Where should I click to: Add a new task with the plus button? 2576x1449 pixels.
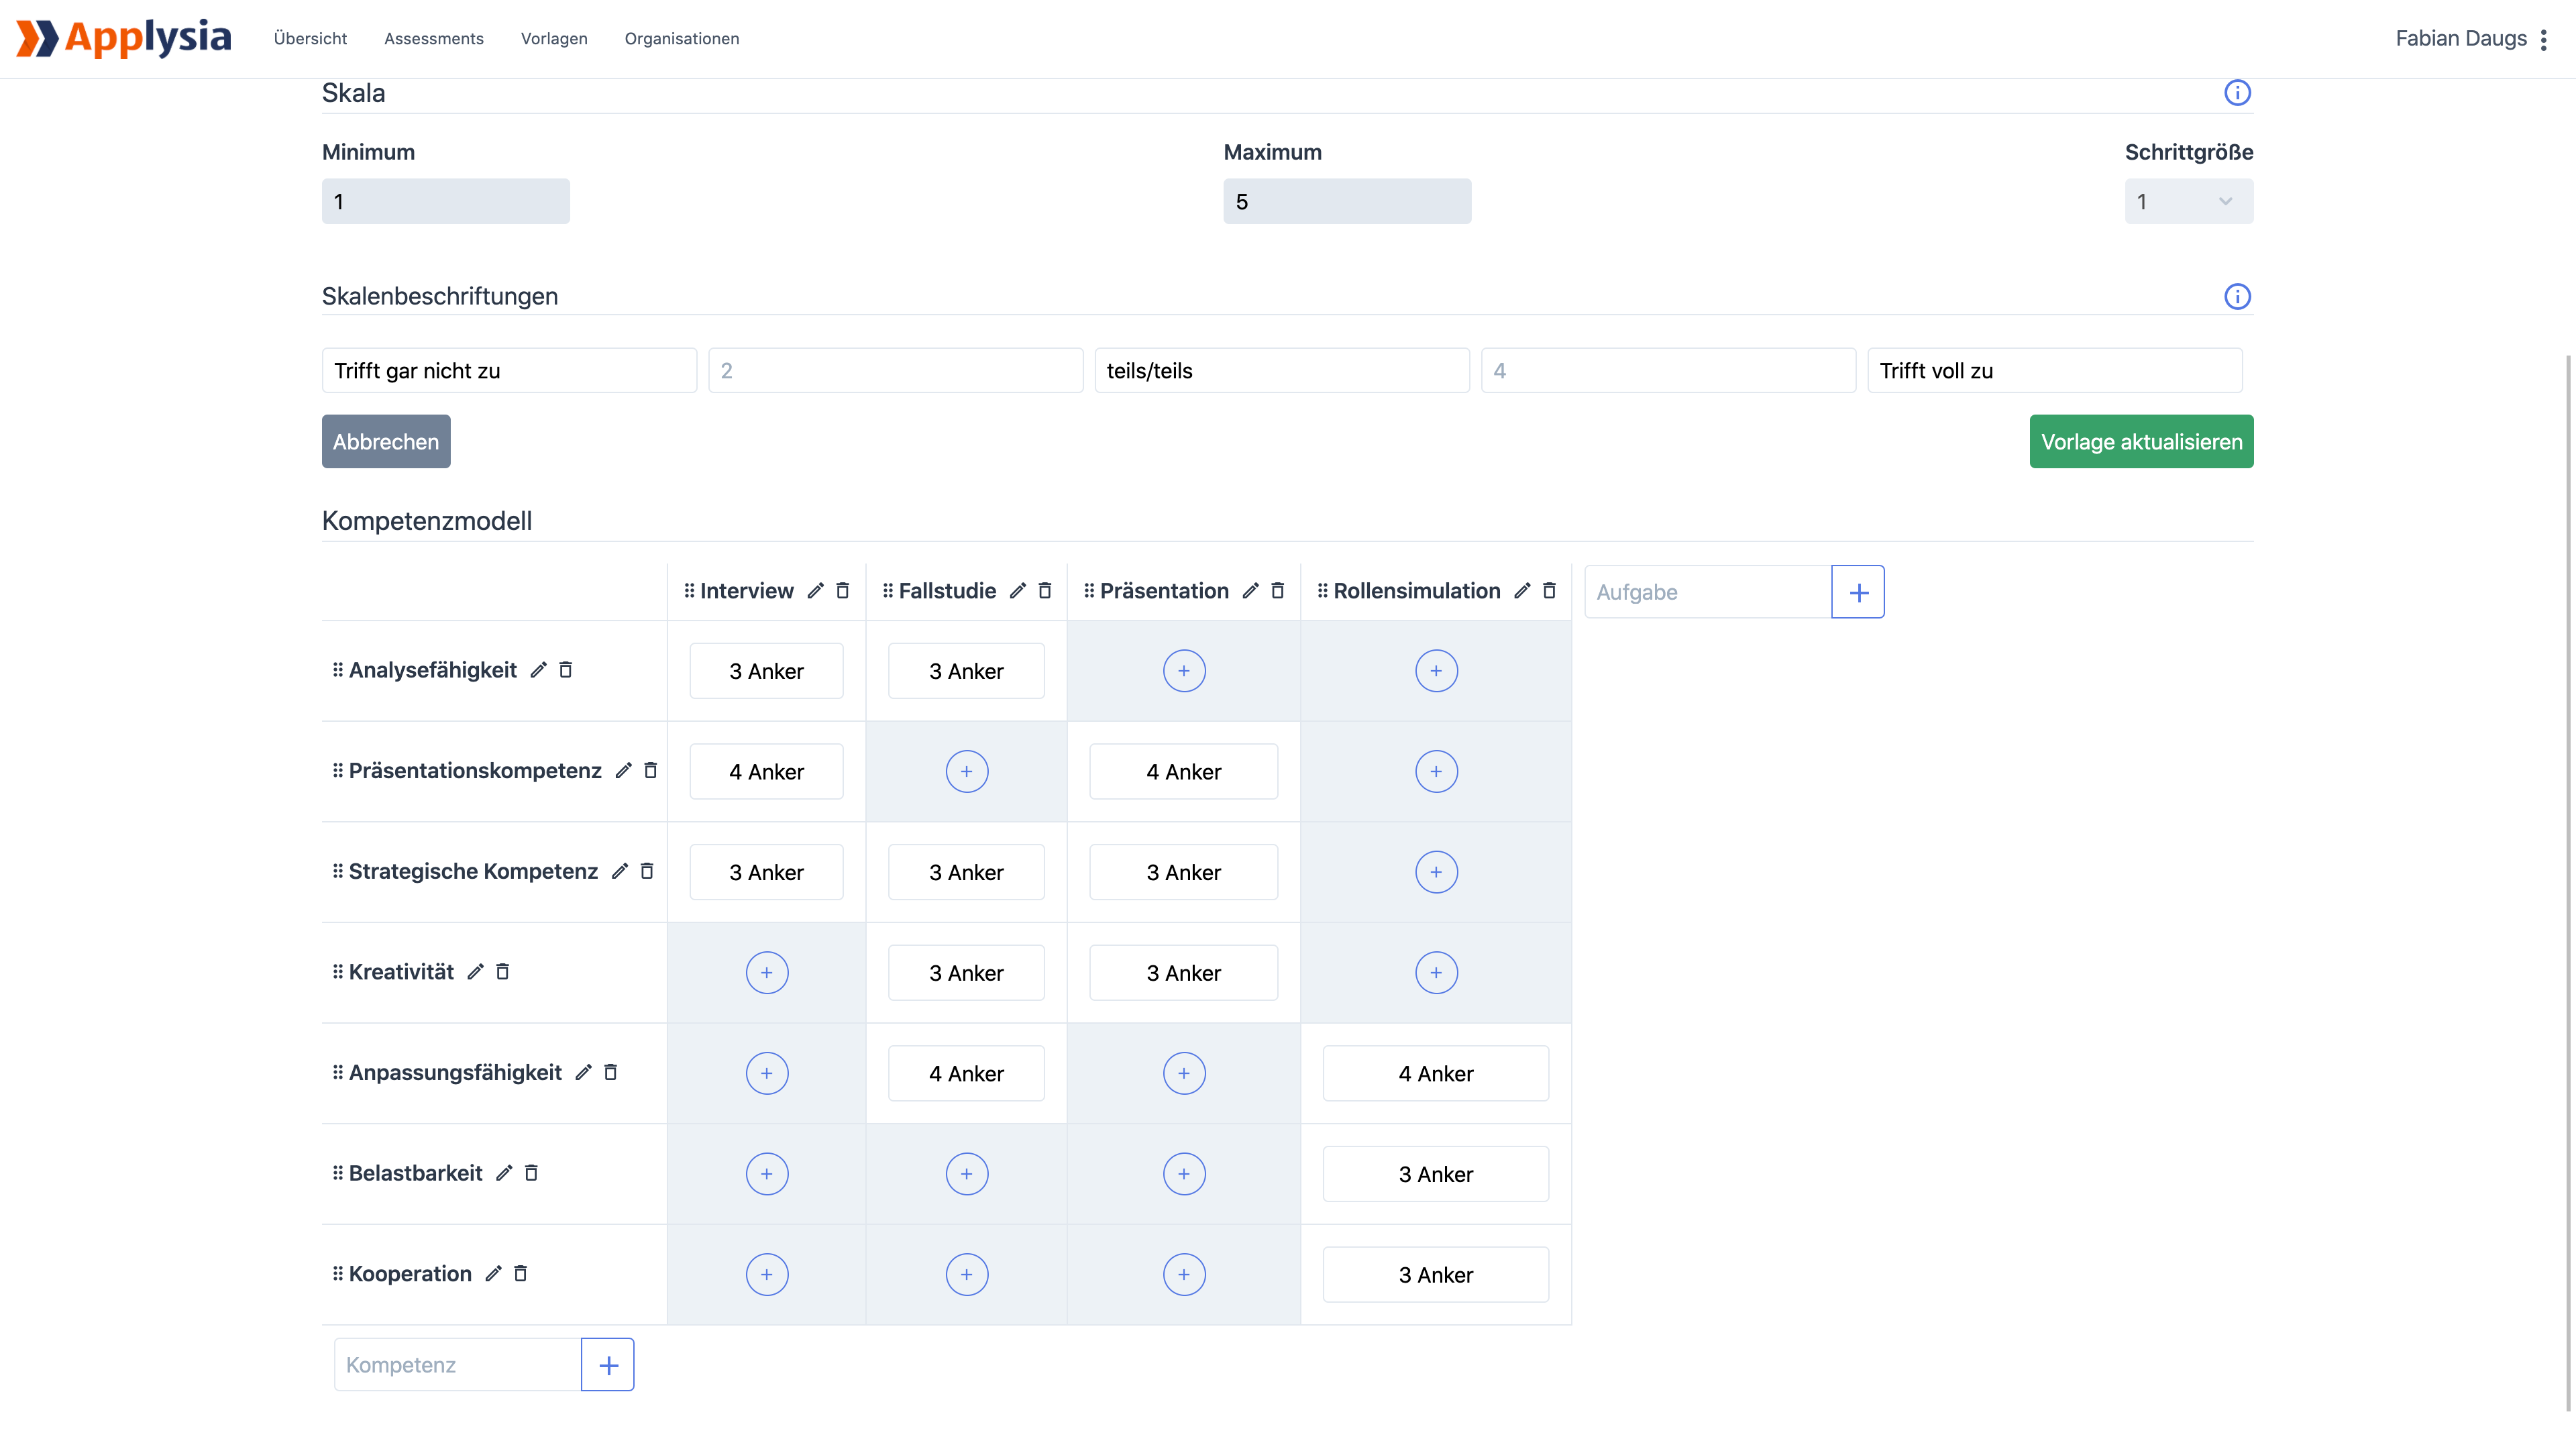coord(1858,591)
